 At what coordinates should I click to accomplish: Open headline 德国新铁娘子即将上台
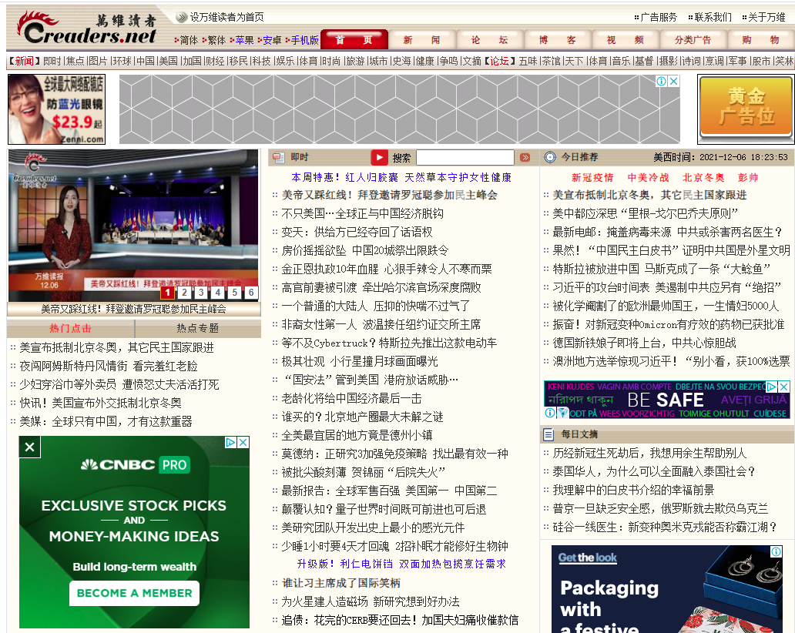click(645, 343)
